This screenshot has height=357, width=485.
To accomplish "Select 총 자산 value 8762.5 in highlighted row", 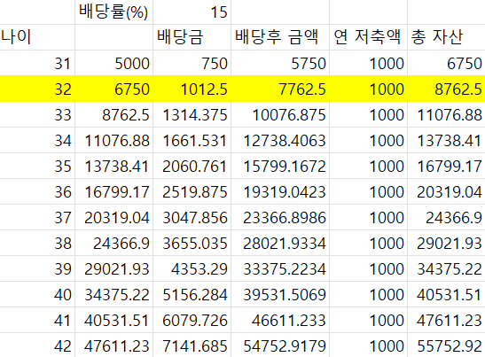I will pyautogui.click(x=446, y=89).
